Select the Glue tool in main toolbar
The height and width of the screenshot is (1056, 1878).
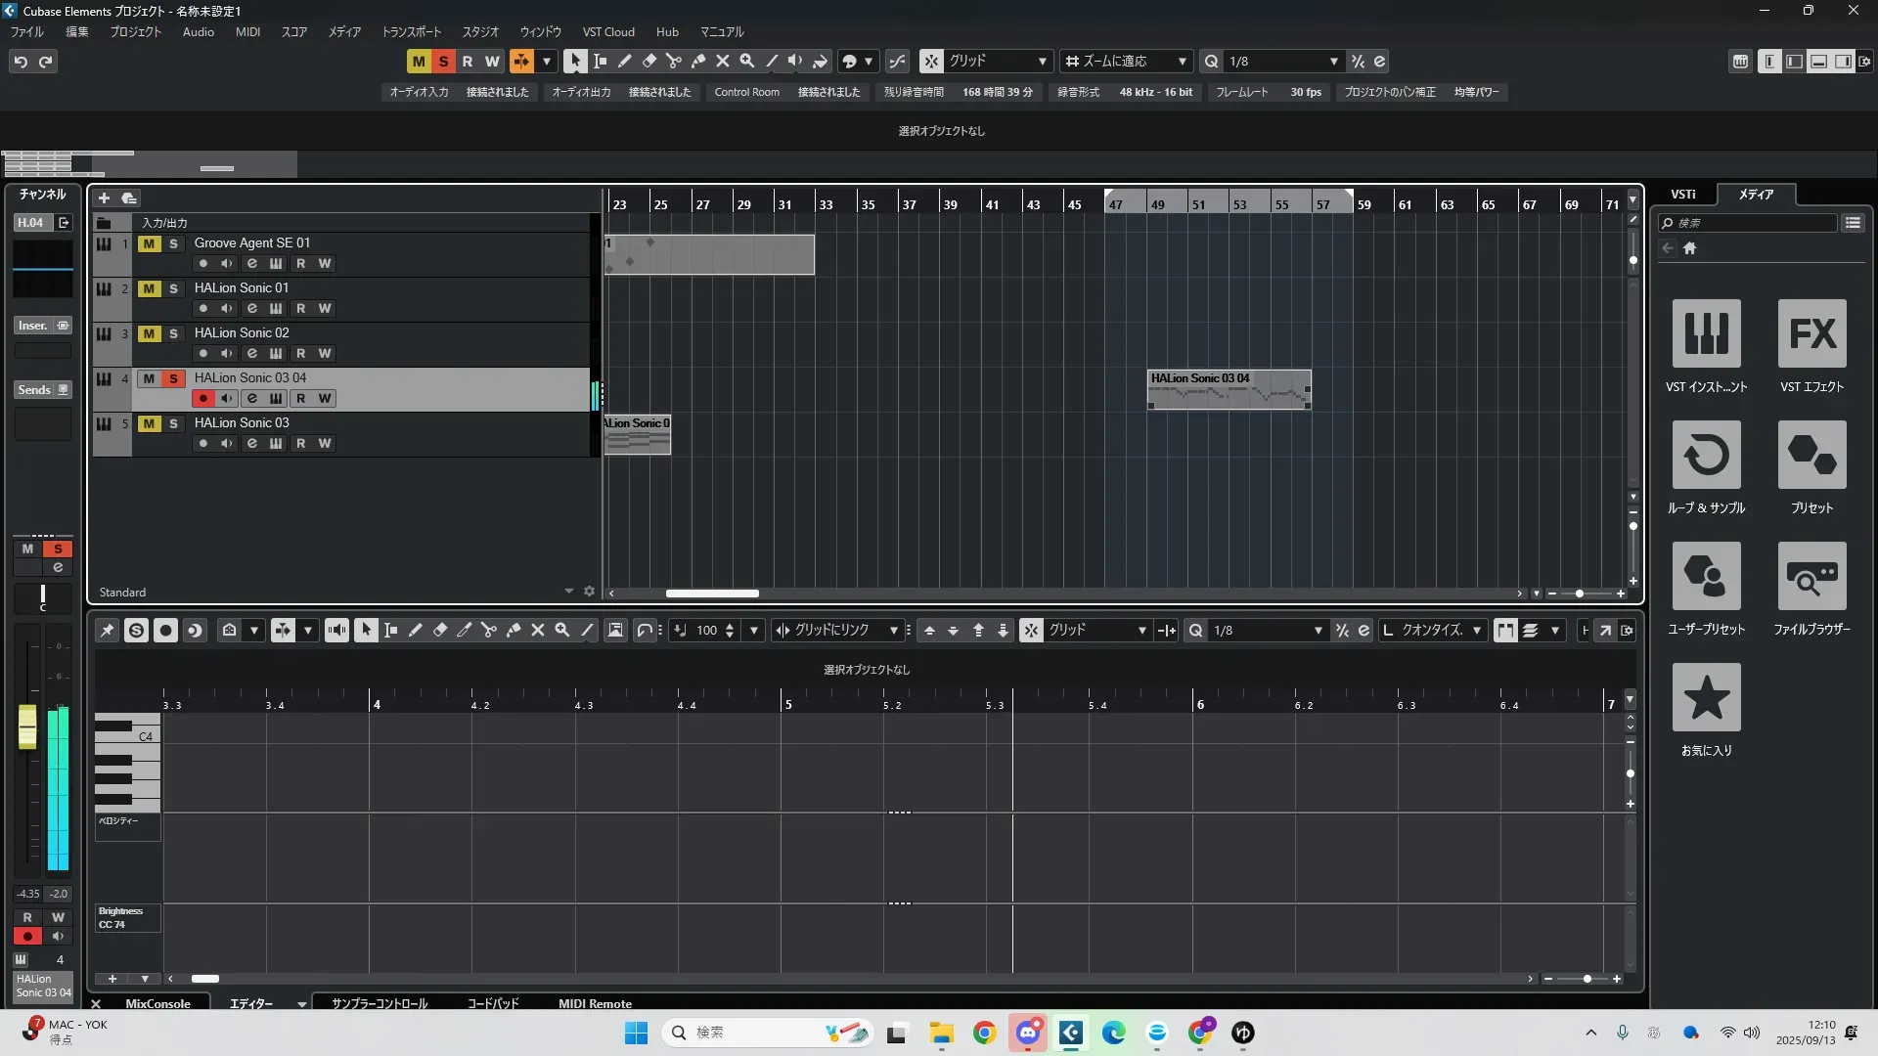(x=697, y=61)
